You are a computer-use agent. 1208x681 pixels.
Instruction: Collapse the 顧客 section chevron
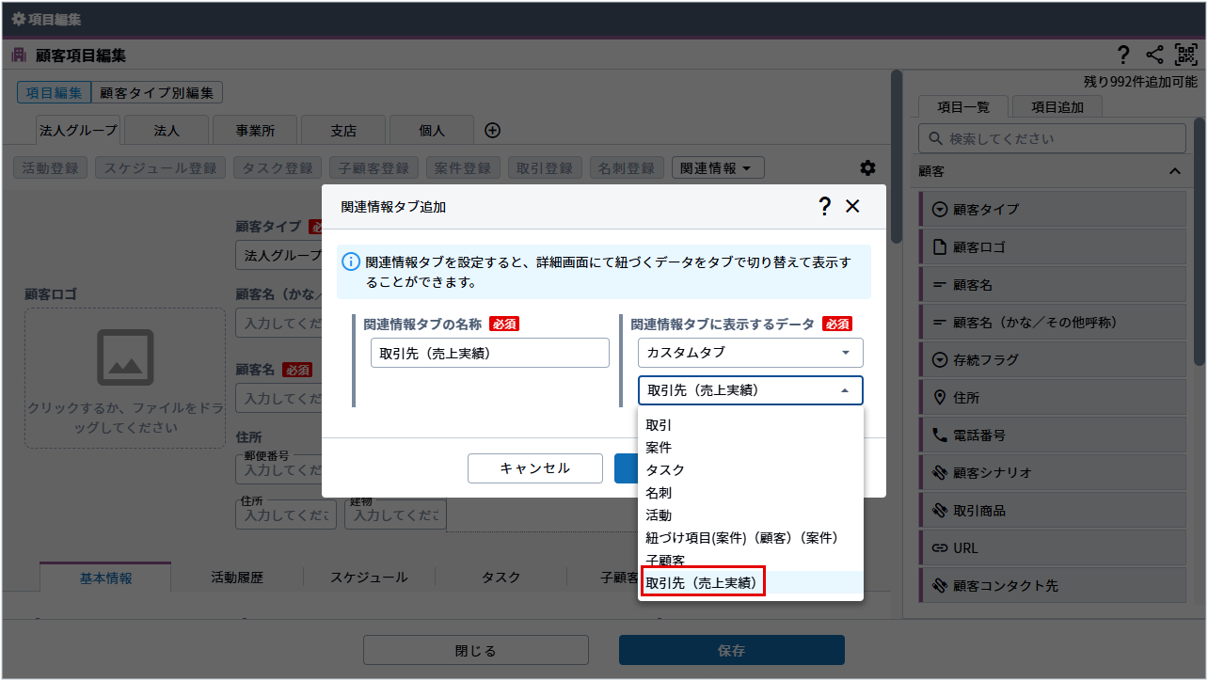tap(1174, 171)
